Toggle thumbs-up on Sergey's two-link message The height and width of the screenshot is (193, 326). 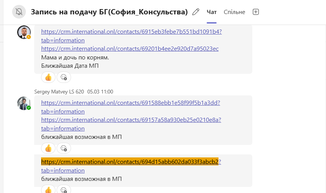[x=48, y=148]
